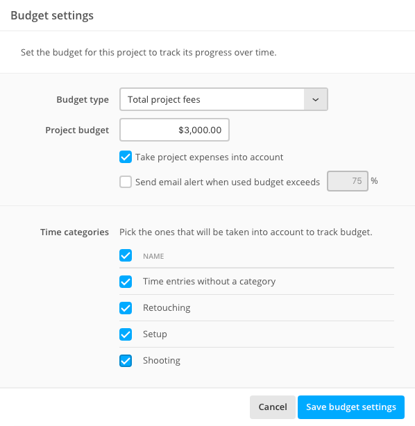Uncheck the Retouching category checkbox
The width and height of the screenshot is (415, 426).
126,308
